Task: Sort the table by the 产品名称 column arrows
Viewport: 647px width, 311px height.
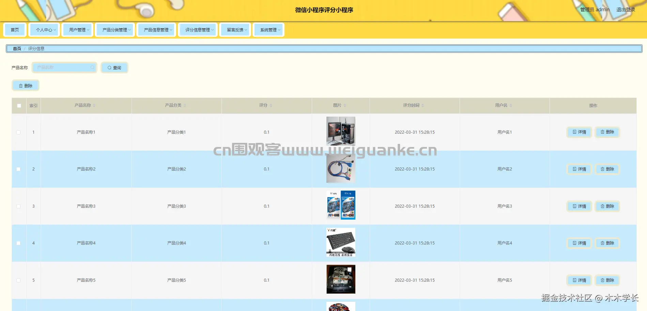Action: pyautogui.click(x=94, y=105)
